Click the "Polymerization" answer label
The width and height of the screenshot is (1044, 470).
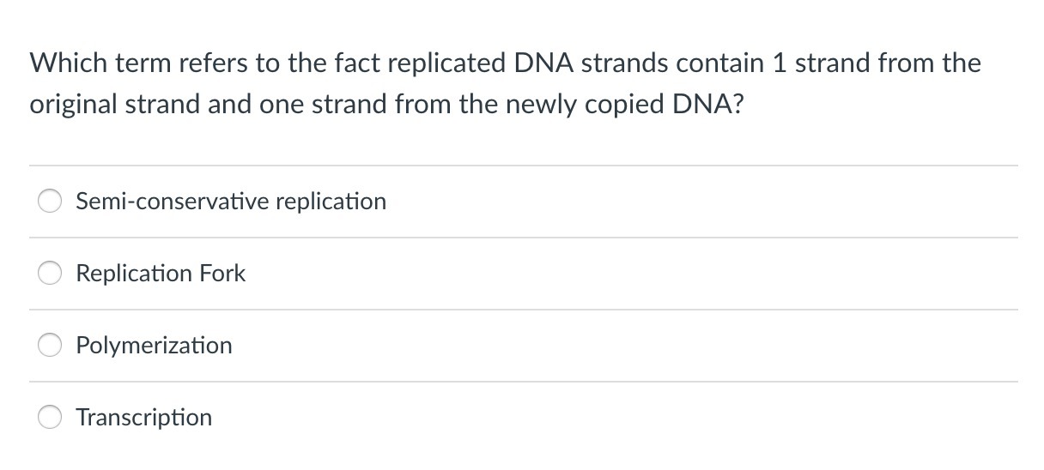click(154, 346)
